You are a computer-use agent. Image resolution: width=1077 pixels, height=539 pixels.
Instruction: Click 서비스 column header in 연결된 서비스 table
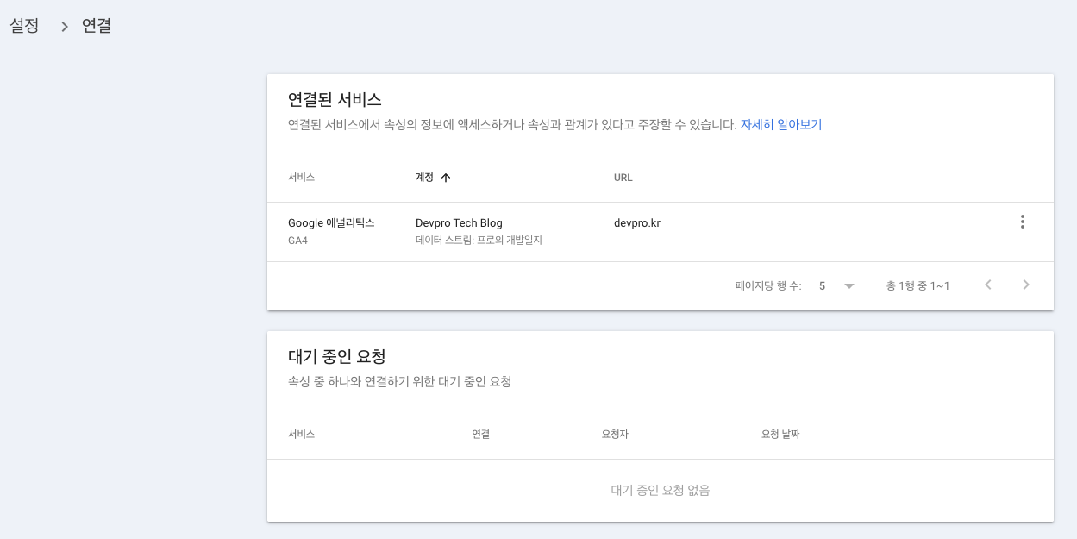point(301,178)
